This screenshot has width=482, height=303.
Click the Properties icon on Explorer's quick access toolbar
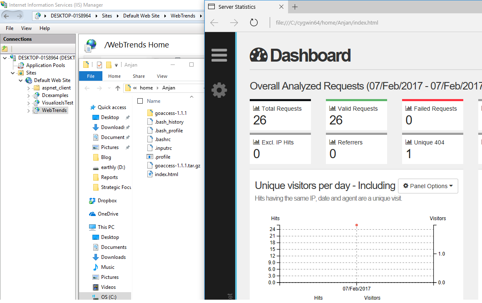[100, 65]
